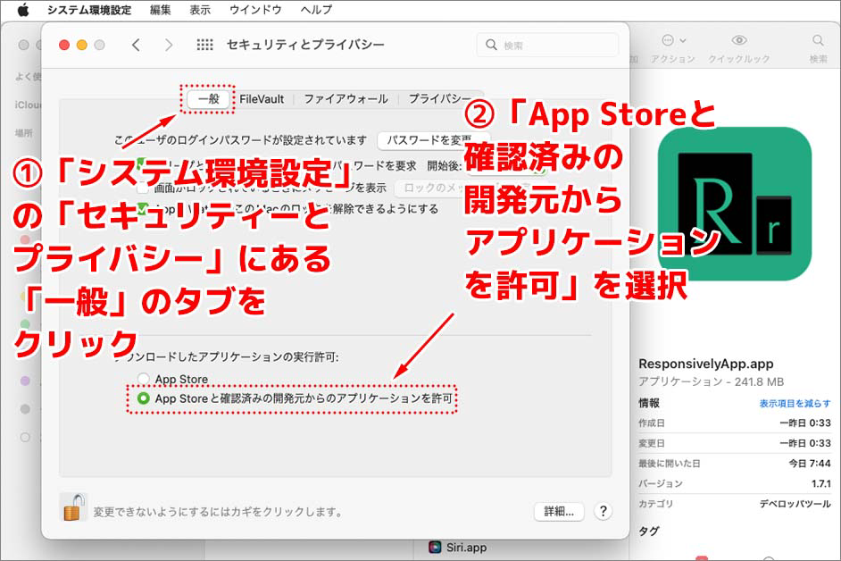Open the Apple menu
841x561 pixels.
pos(22,10)
